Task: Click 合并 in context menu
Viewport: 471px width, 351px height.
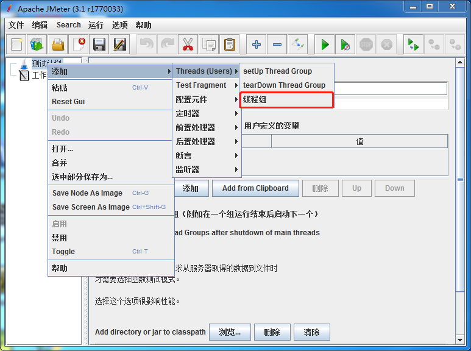Action: click(x=110, y=163)
